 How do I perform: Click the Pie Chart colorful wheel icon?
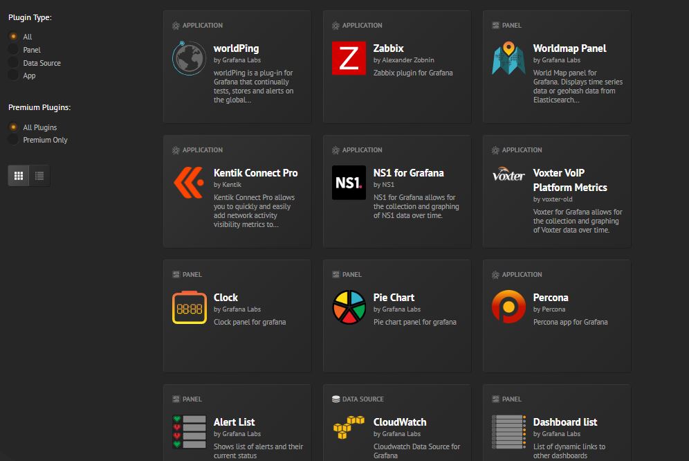[349, 307]
